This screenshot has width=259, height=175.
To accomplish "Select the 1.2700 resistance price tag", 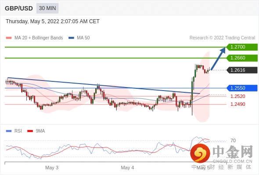I will click(x=242, y=47).
